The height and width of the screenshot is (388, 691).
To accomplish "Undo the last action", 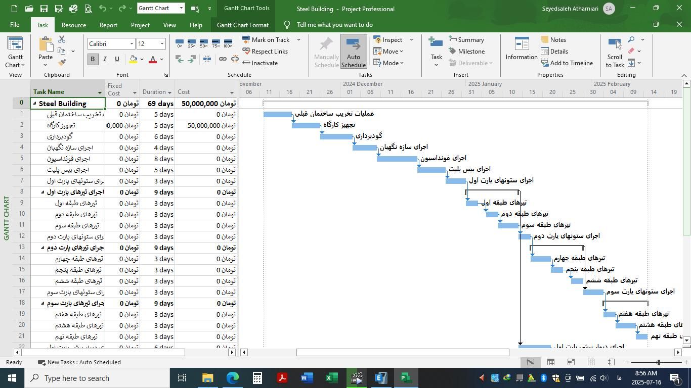I will (x=103, y=9).
